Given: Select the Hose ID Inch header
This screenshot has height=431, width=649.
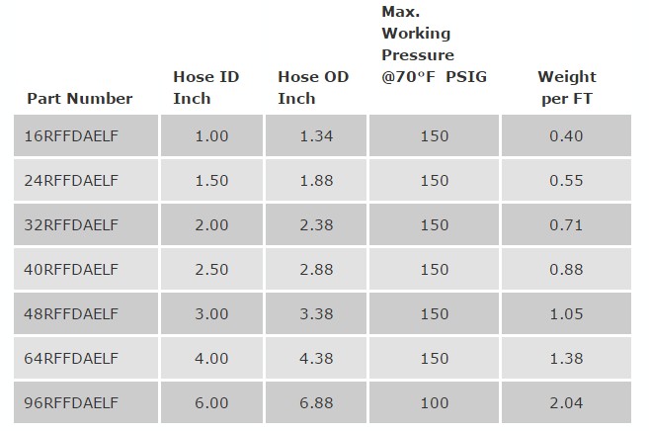Looking at the screenshot, I should pos(206,87).
